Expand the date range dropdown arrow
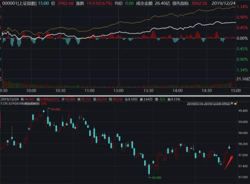This screenshot has width=250, height=184. pyautogui.click(x=232, y=103)
